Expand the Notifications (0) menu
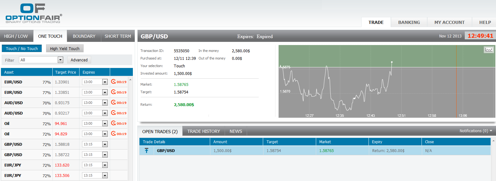The image size is (496, 181). coord(475,131)
